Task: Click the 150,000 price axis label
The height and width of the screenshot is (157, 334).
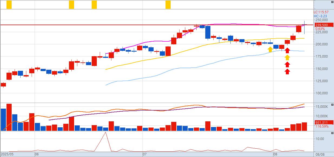Action: 322,69
